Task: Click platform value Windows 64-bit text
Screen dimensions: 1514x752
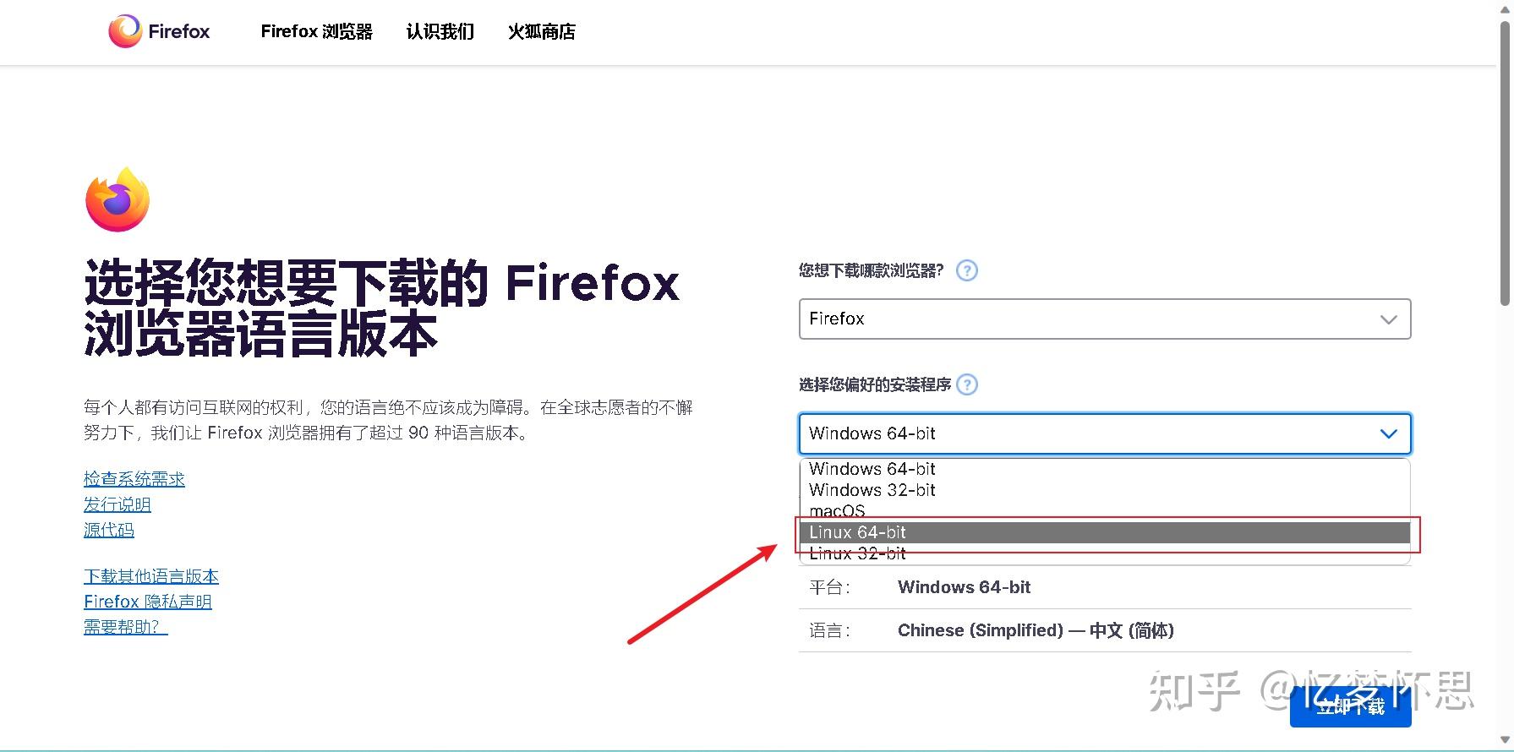Action: coord(964,587)
